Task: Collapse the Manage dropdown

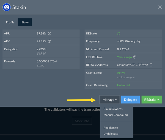Action: click(110, 100)
